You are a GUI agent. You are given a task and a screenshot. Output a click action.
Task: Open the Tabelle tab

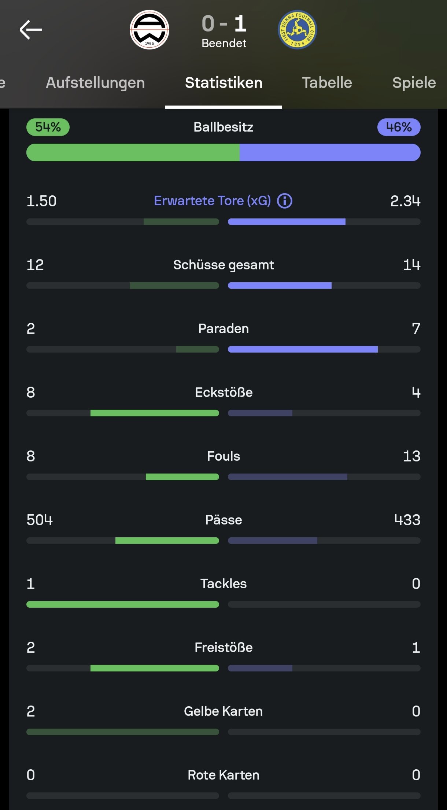pyautogui.click(x=327, y=83)
